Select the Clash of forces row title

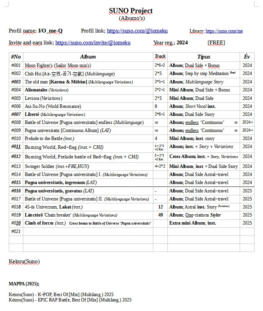click(88, 223)
